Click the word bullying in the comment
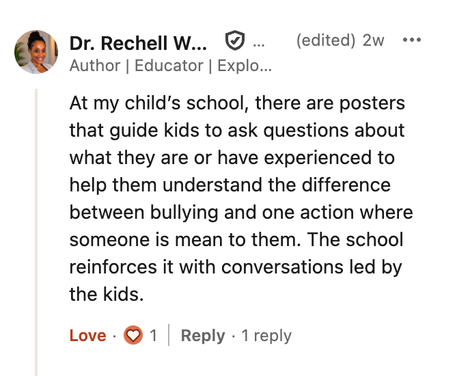 184,213
